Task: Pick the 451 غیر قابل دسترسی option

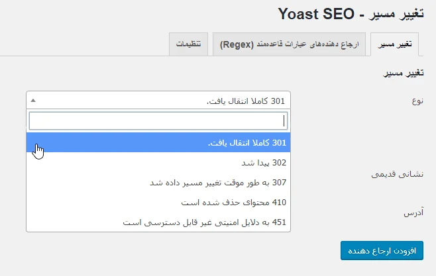Action: (158, 222)
